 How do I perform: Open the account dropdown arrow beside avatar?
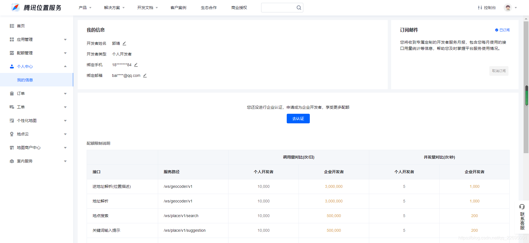point(516,8)
